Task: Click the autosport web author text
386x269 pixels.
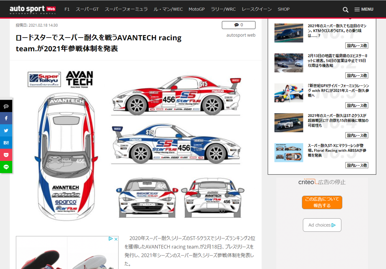Action: click(x=241, y=35)
